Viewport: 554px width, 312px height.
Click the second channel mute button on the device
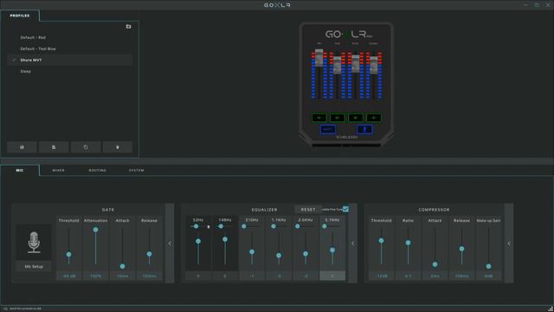tap(338, 118)
